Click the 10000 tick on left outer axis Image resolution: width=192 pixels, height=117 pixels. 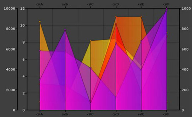[9, 8]
